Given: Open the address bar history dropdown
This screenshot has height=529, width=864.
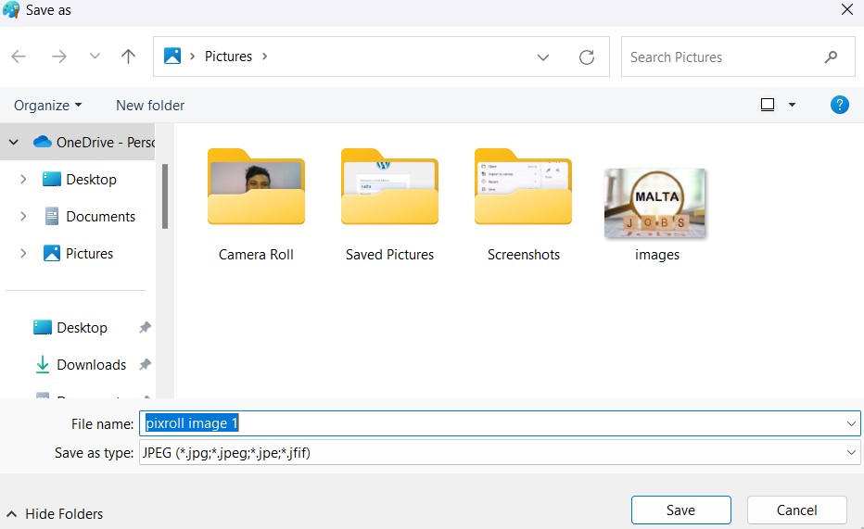Looking at the screenshot, I should [543, 57].
